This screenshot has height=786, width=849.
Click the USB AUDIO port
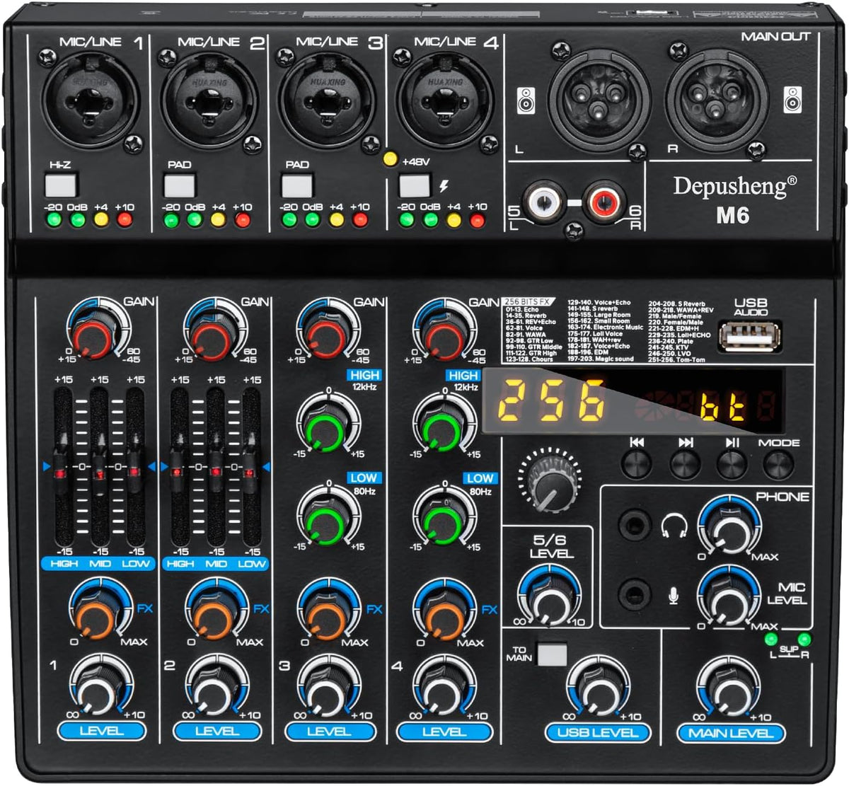[x=750, y=336]
